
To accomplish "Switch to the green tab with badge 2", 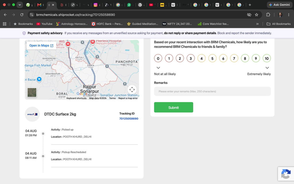I will point(129,5).
